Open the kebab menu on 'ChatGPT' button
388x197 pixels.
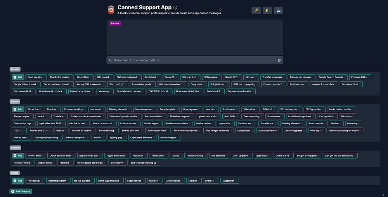[217, 181]
